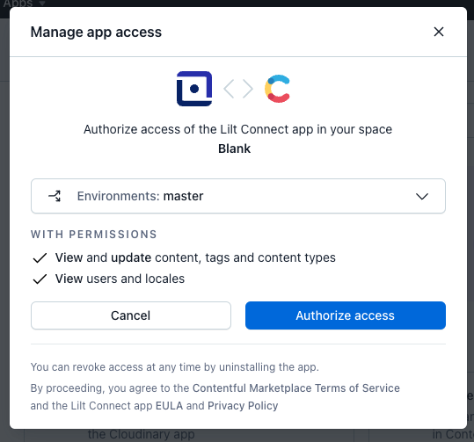Click checkmark beside View users and locales
474x442 pixels.
click(x=40, y=279)
